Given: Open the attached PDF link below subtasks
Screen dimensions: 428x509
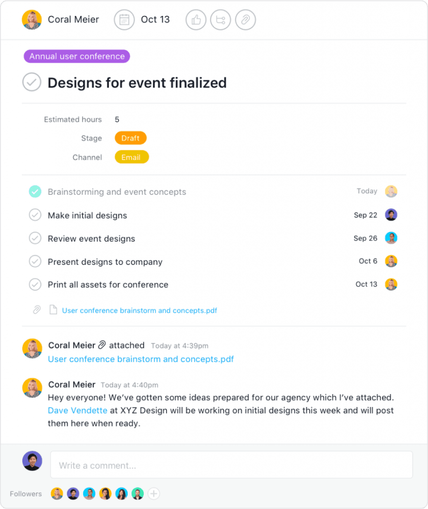Looking at the screenshot, I should point(139,311).
